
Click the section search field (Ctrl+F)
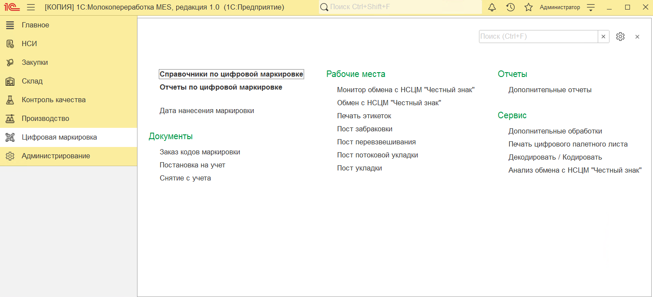pos(538,37)
